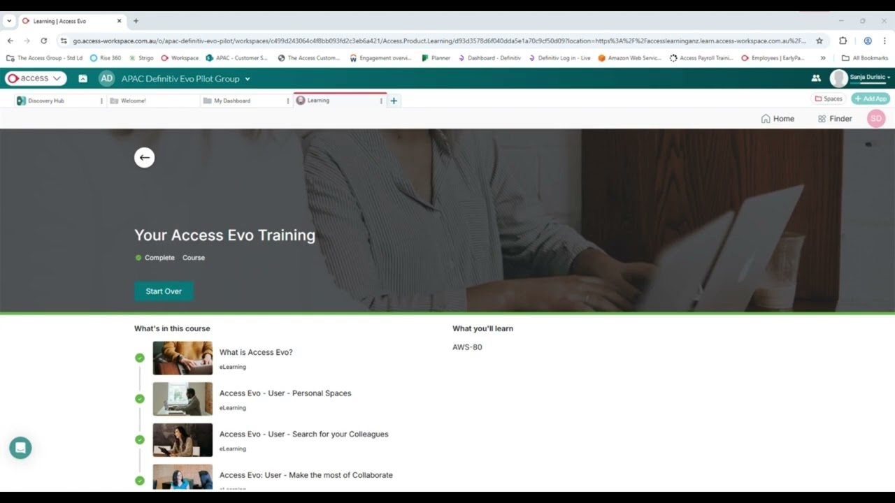Expand the access product switcher dropdown
This screenshot has height=503, width=895.
pyautogui.click(x=36, y=78)
